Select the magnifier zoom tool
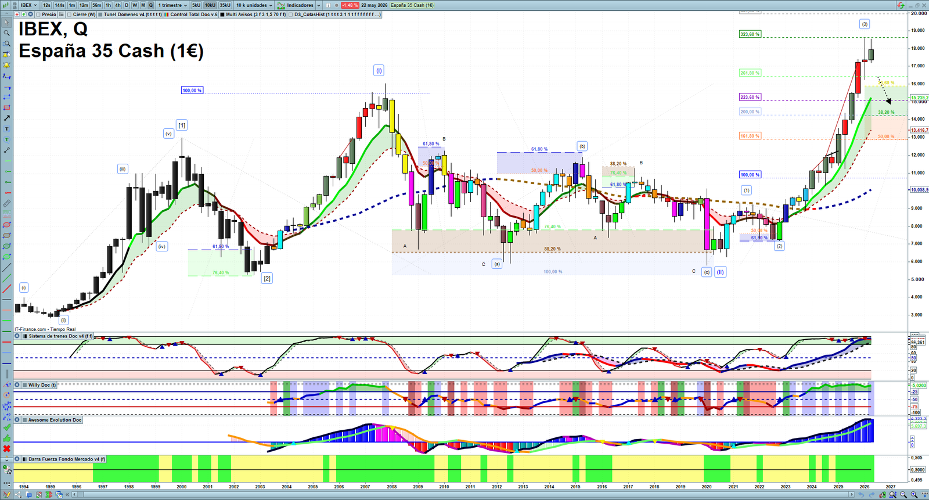929x500 pixels. pos(7,33)
